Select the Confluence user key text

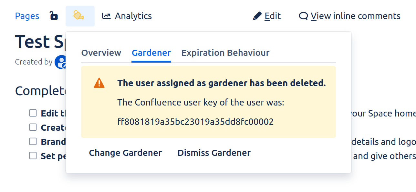195,121
